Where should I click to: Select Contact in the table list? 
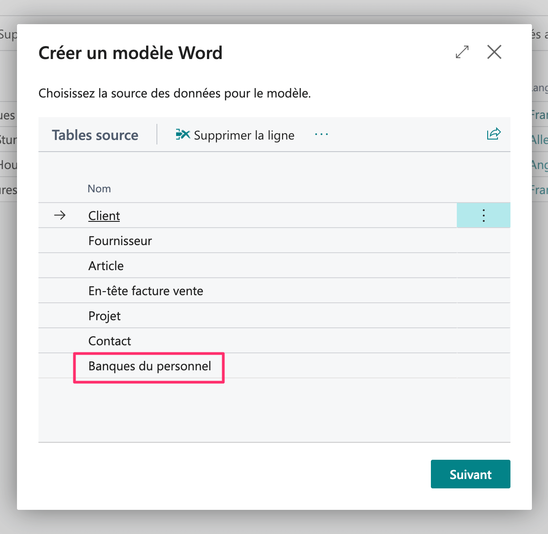point(110,341)
